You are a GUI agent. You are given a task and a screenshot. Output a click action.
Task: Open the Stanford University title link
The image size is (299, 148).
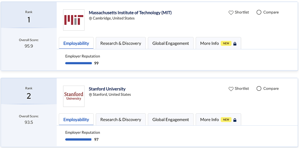tap(107, 89)
